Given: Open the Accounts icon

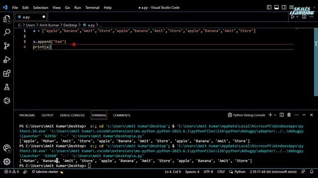Looking at the screenshot, I should (7, 148).
